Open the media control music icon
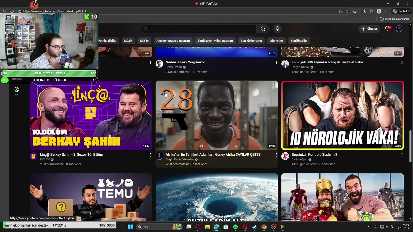Screen dimensions: 413x232 coord(364,11)
